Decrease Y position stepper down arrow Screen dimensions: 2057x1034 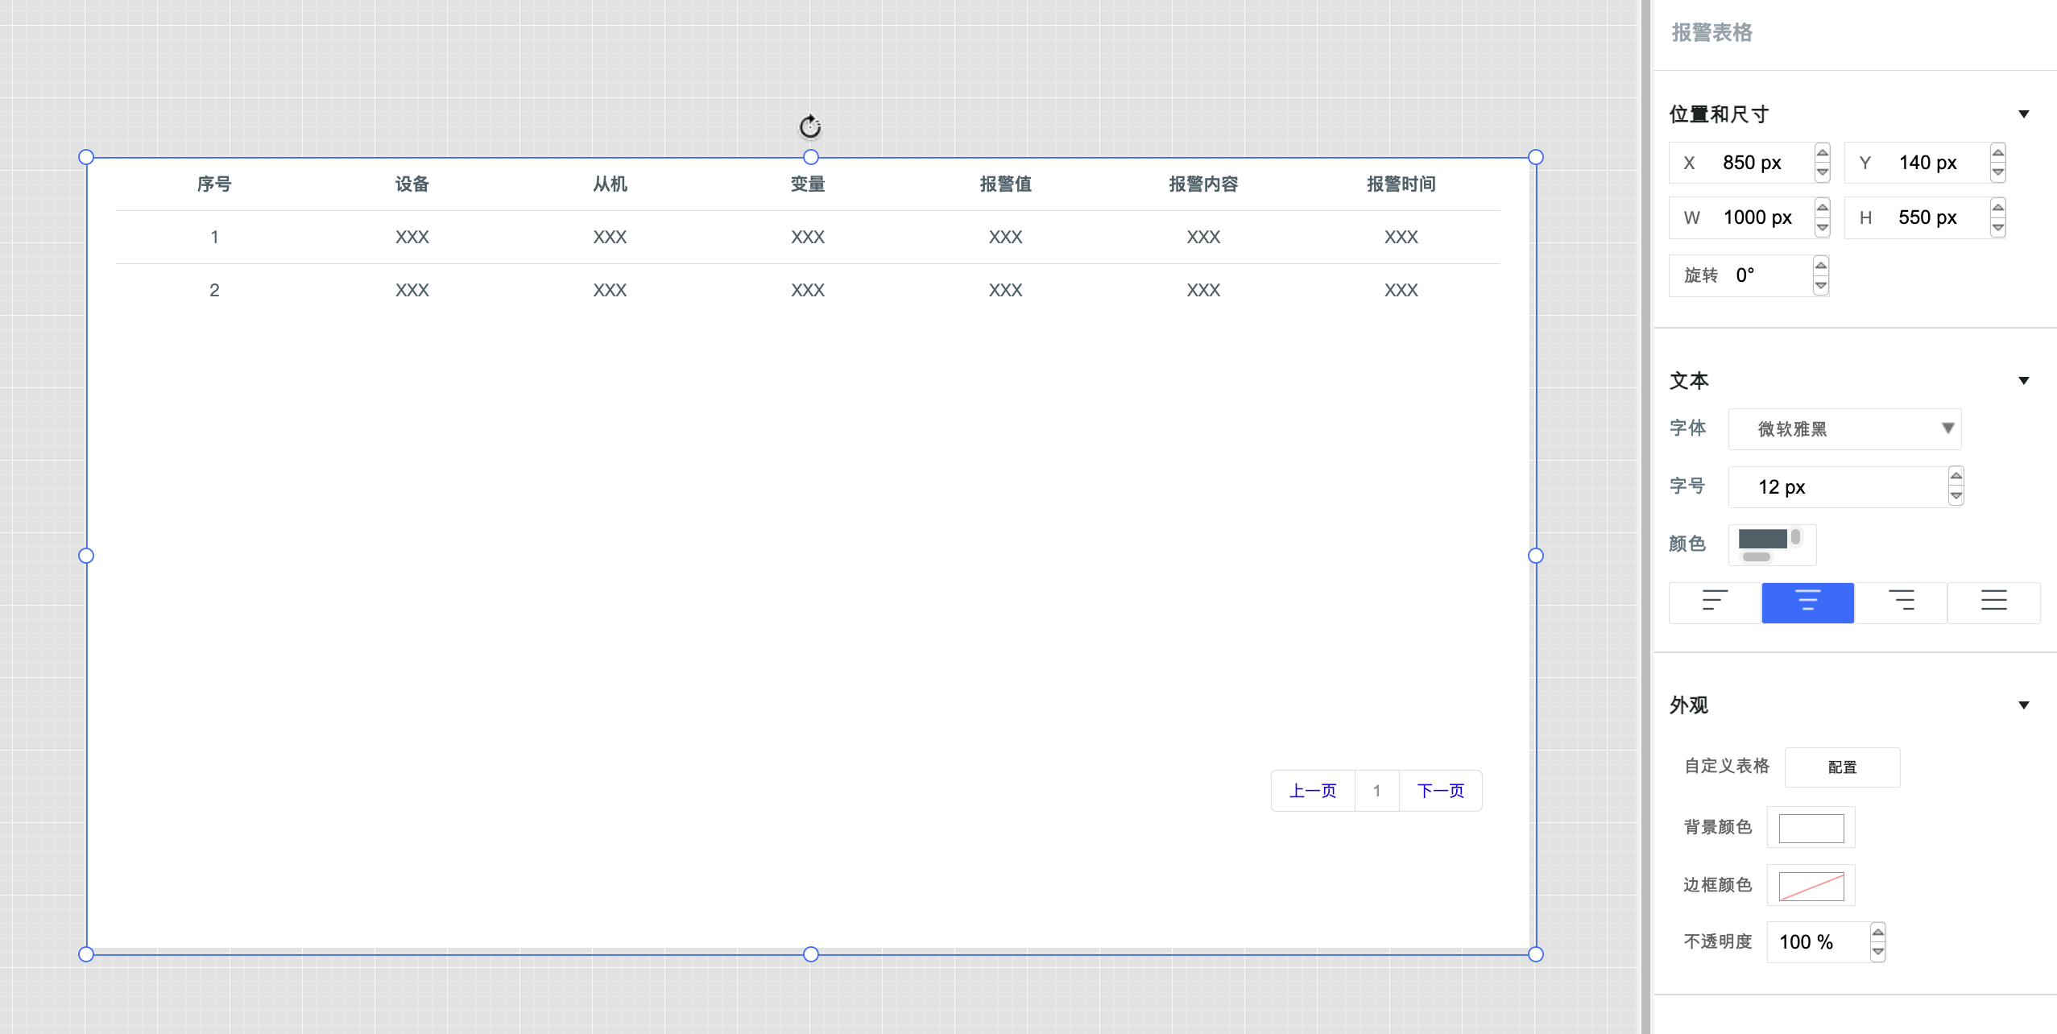1998,172
